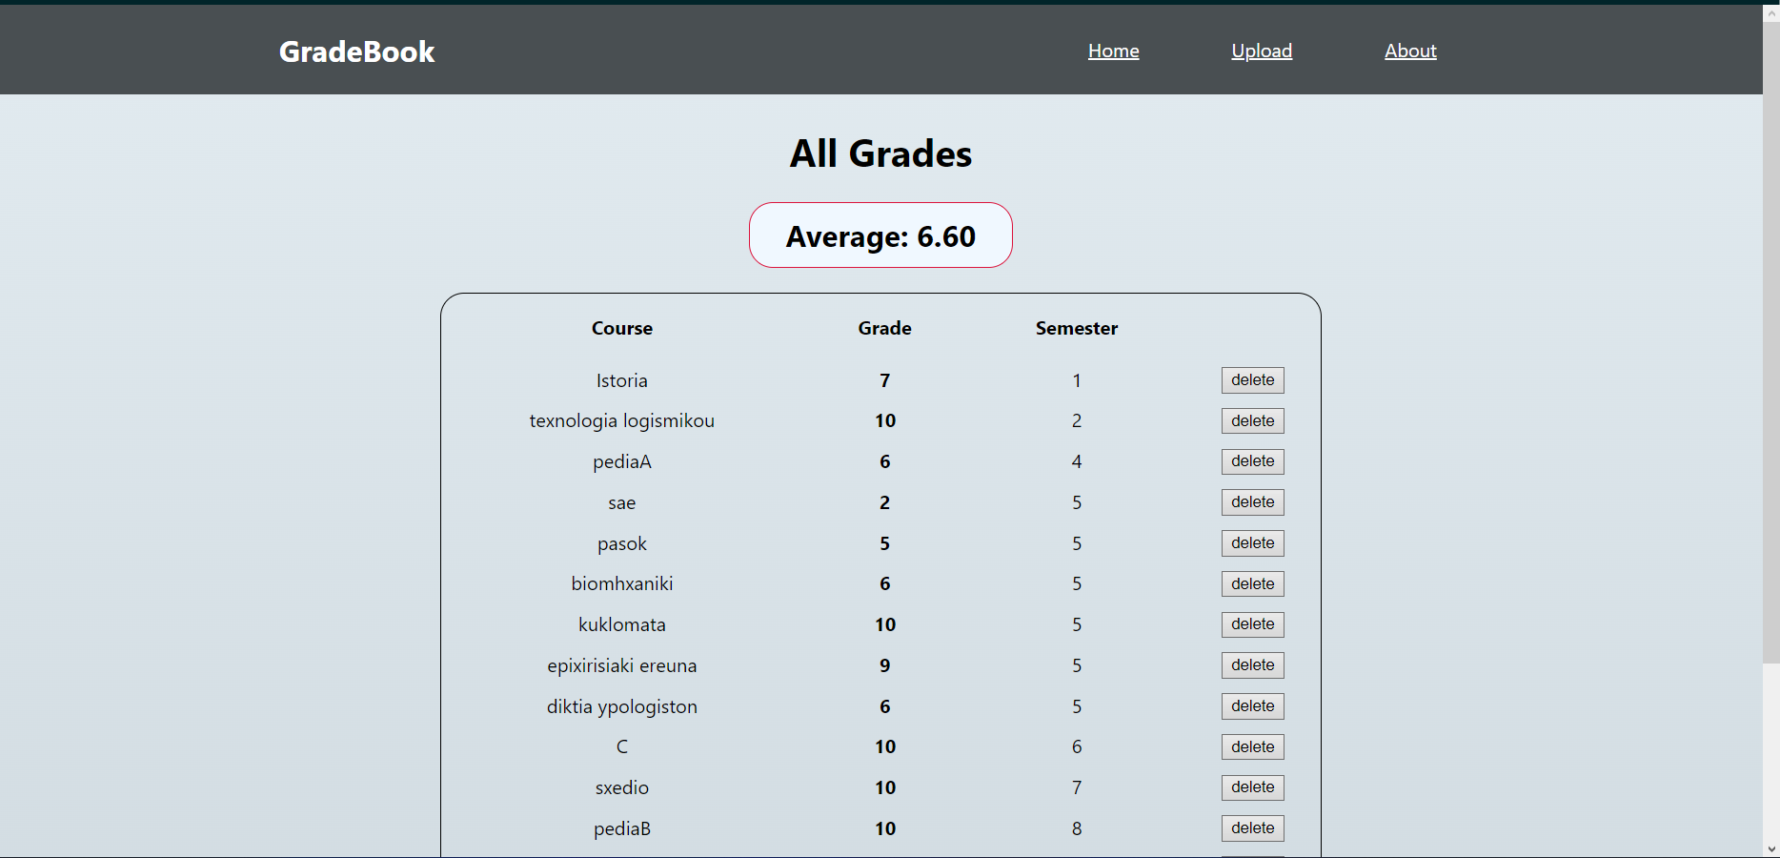Delete the diktia ypologiston course
The height and width of the screenshot is (858, 1780).
(x=1252, y=706)
